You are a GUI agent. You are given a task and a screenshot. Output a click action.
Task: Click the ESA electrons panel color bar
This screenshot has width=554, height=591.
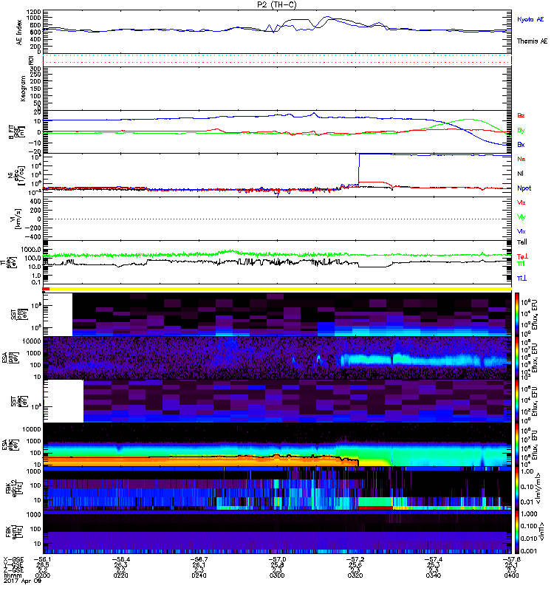(516, 445)
